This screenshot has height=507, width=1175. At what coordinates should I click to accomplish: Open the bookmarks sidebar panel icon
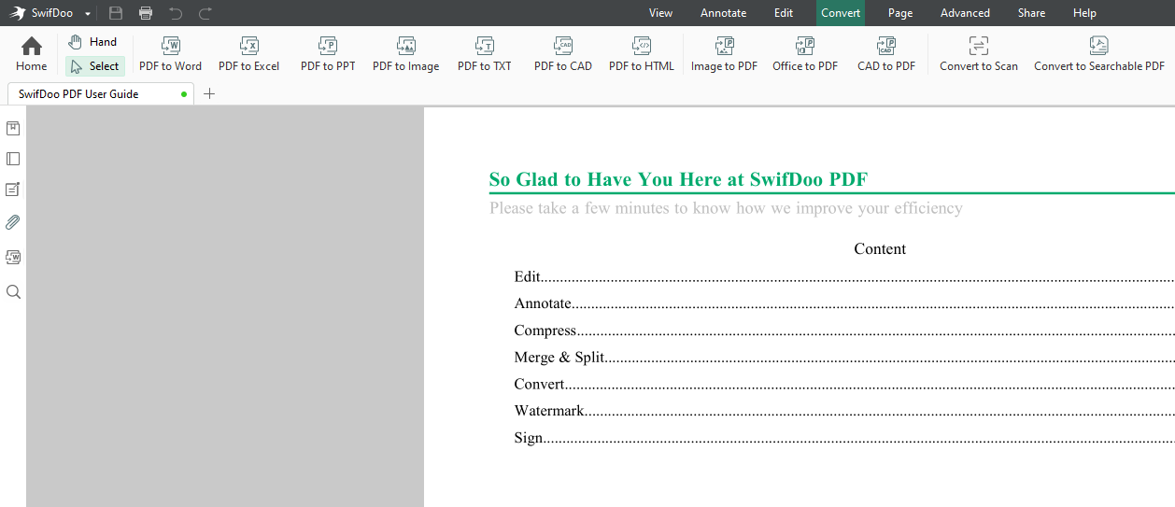tap(13, 128)
